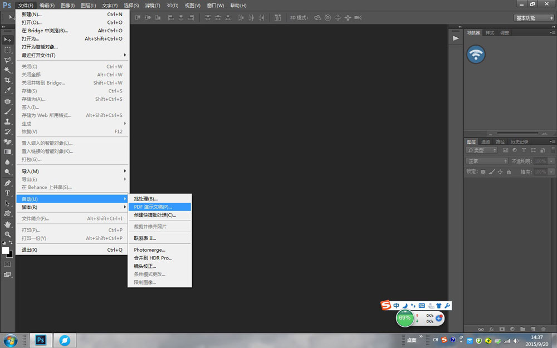The width and height of the screenshot is (557, 348).
Task: Choose 联系表 II... from the submenu
Action: click(x=160, y=238)
